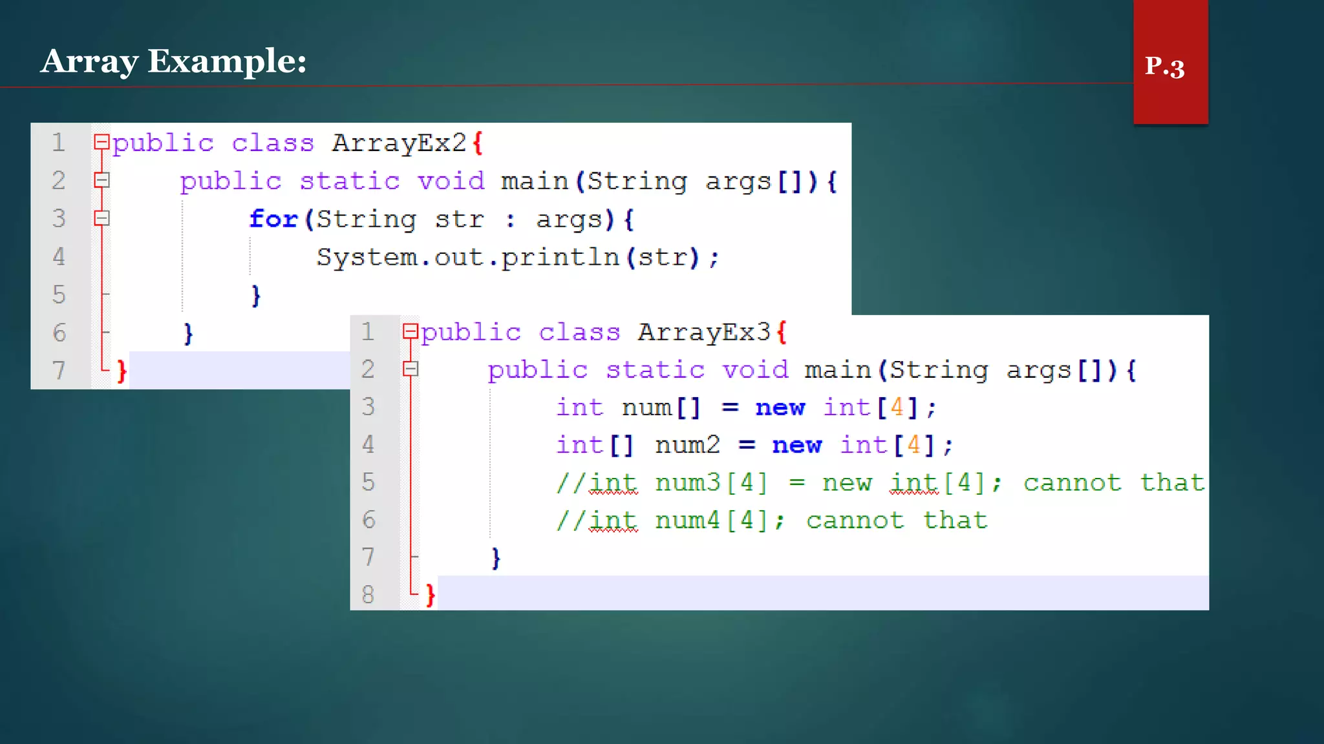Click the class name 'ArrayEx3'
Viewport: 1324px width, 744px height.
704,332
